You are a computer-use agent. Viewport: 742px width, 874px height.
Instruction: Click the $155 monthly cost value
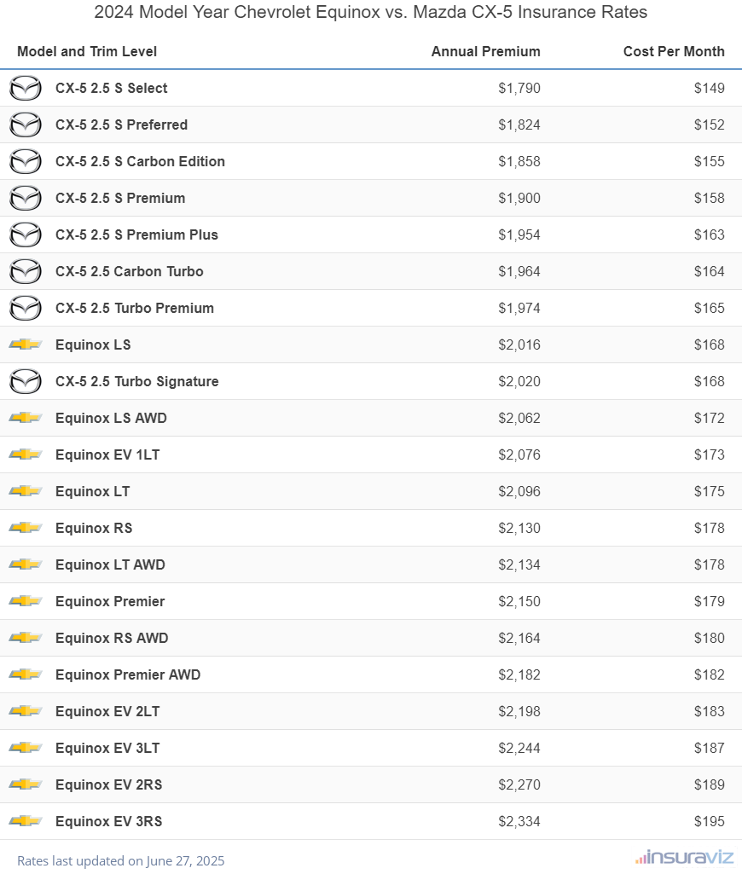pos(709,162)
